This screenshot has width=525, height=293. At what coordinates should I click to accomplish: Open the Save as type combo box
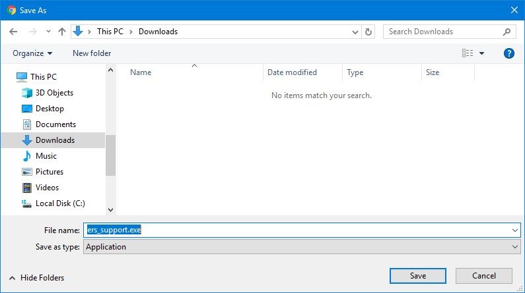pyautogui.click(x=302, y=247)
